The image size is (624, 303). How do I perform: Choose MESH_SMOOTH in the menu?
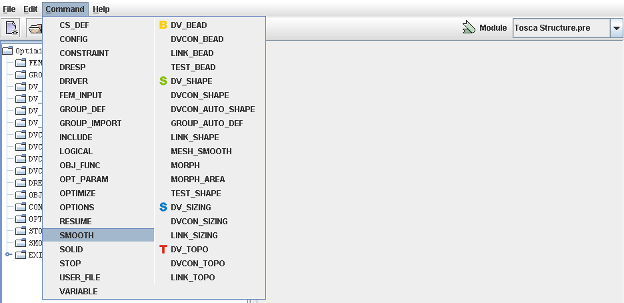click(201, 151)
